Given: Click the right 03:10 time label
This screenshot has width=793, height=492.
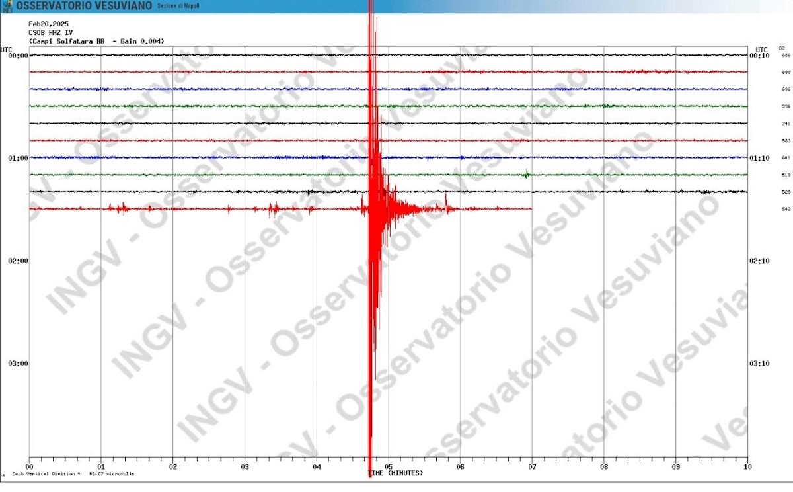Looking at the screenshot, I should [759, 363].
